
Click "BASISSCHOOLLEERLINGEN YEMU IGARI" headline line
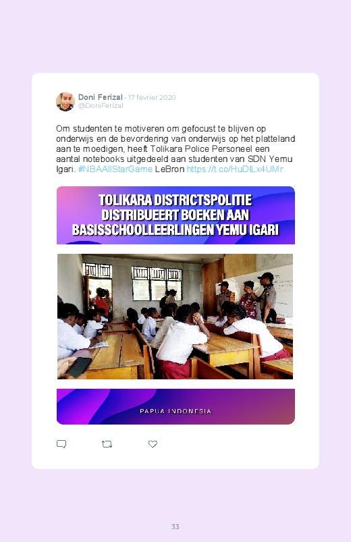point(175,230)
